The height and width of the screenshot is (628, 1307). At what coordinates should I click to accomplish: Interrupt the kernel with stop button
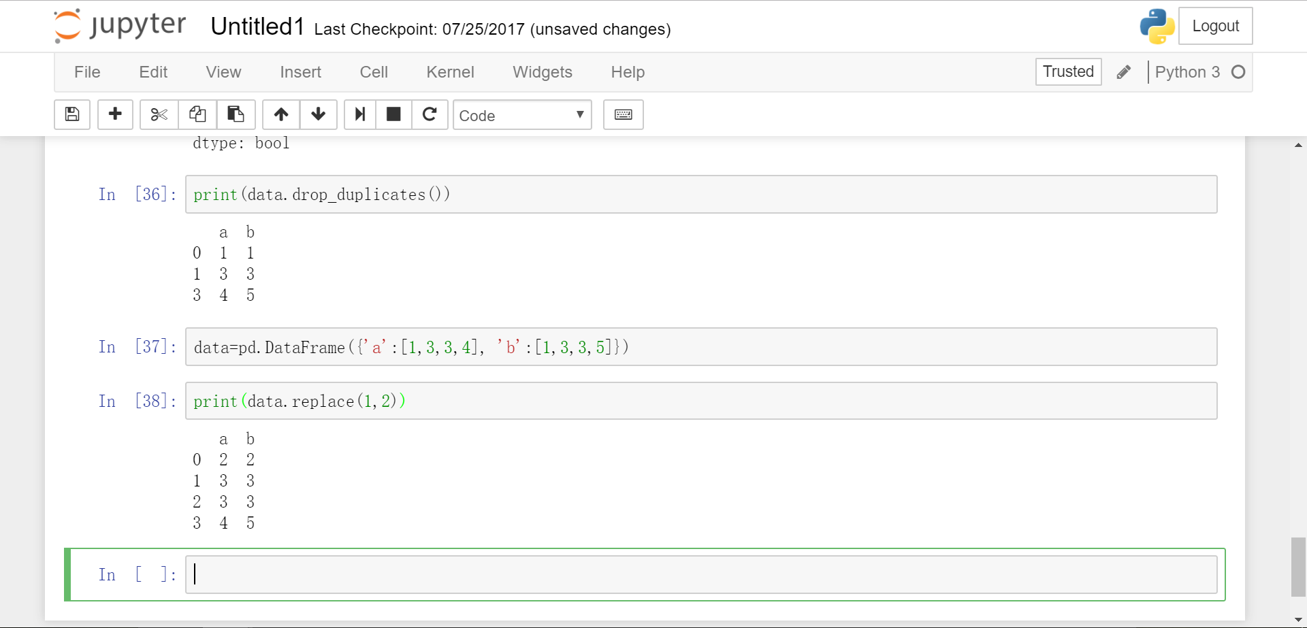click(393, 114)
